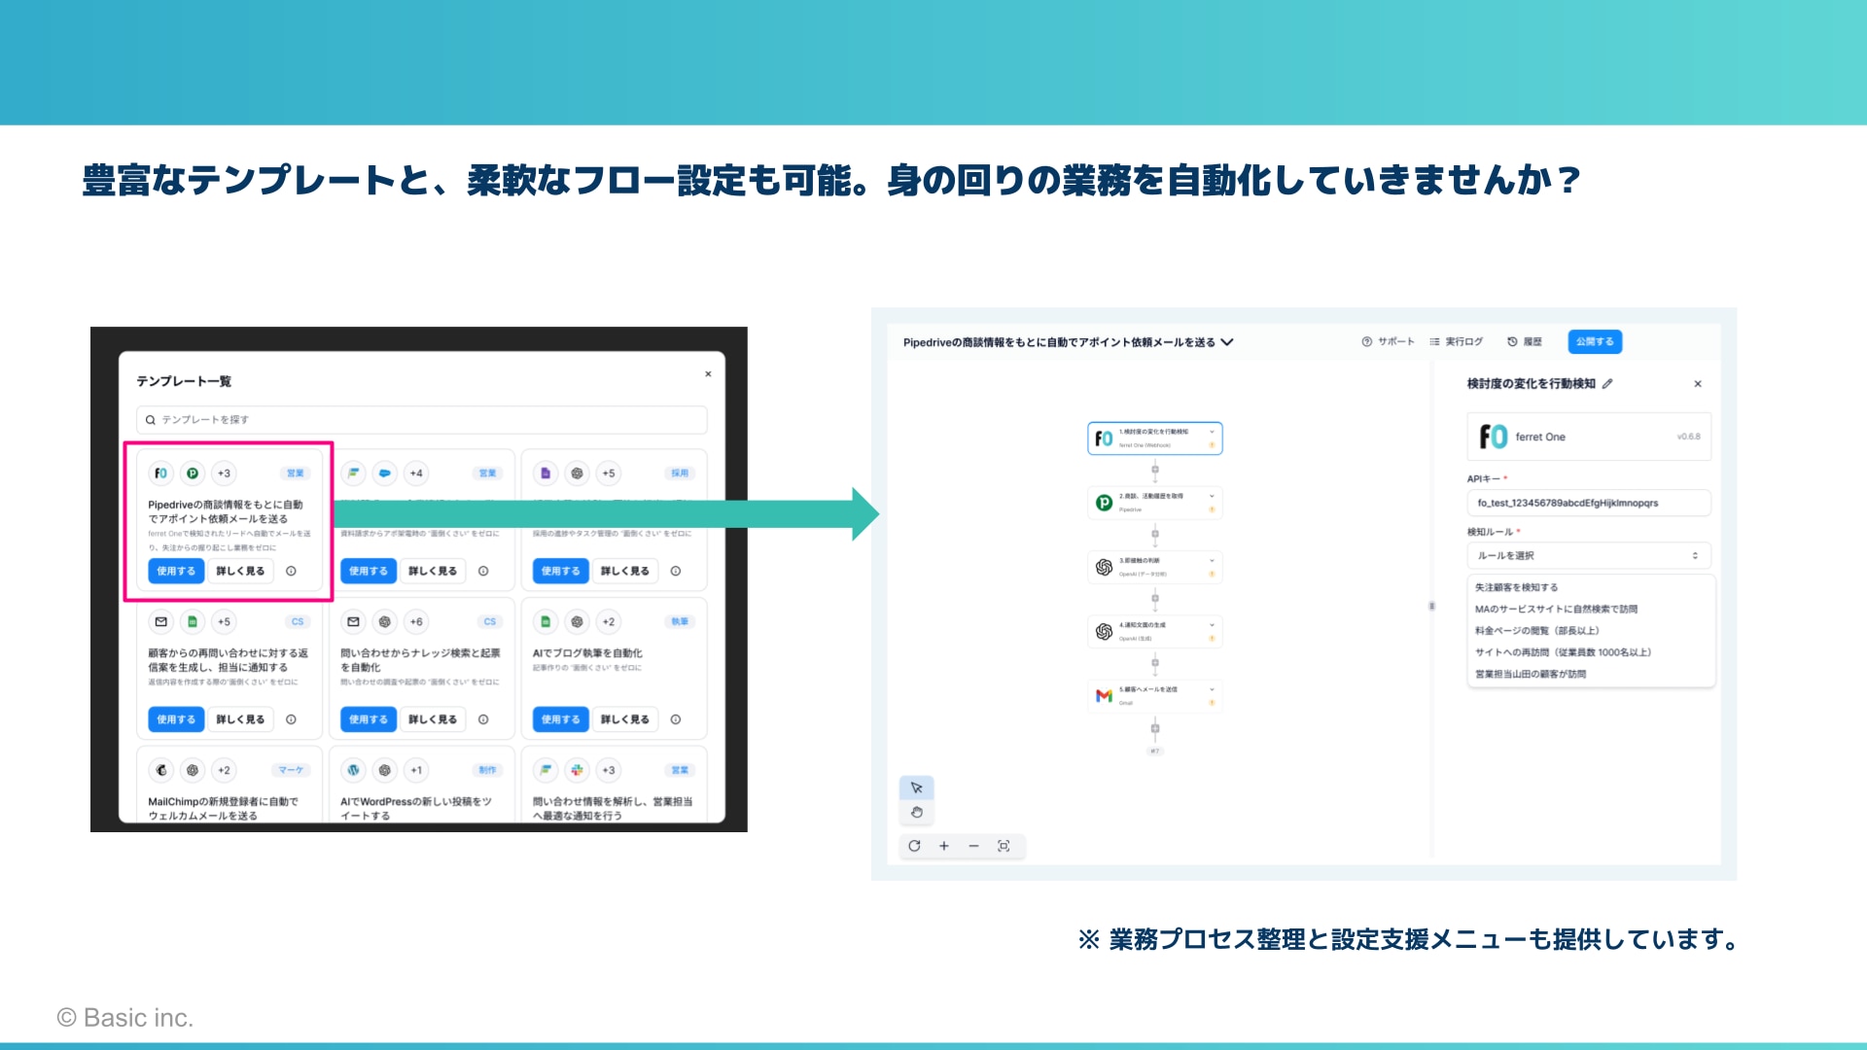
Task: Click the APIキー input field
Action: click(x=1588, y=503)
